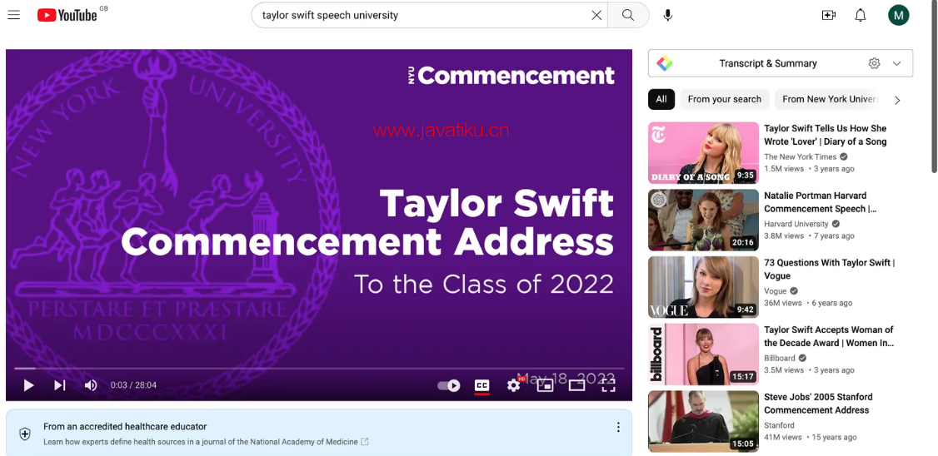Visit the Stanford channel
This screenshot has height=456, width=938.
coord(779,425)
